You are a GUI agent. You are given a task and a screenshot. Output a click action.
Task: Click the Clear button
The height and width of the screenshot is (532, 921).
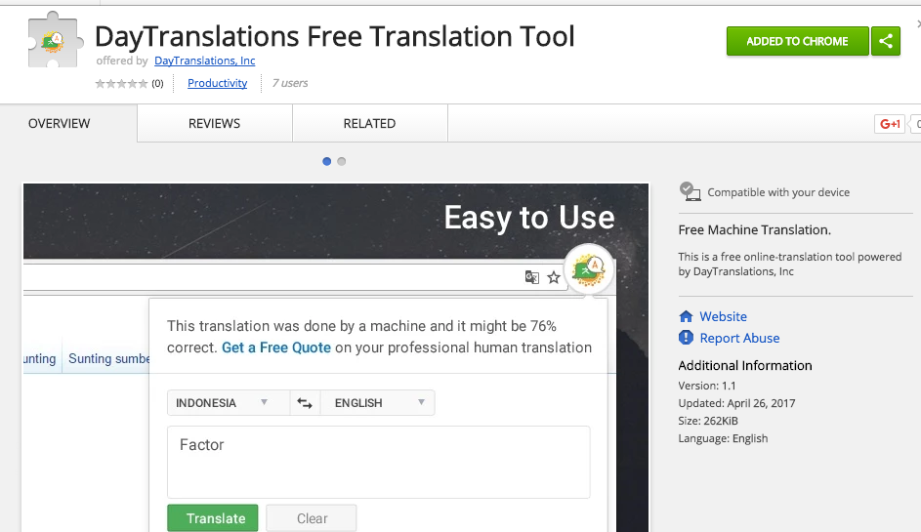pos(312,518)
